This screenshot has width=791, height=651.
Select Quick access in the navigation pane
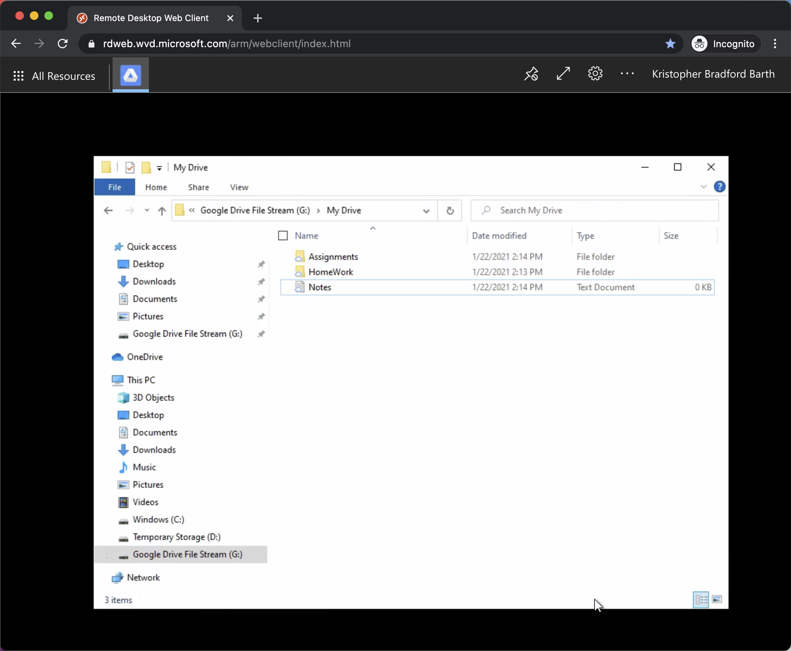click(151, 247)
